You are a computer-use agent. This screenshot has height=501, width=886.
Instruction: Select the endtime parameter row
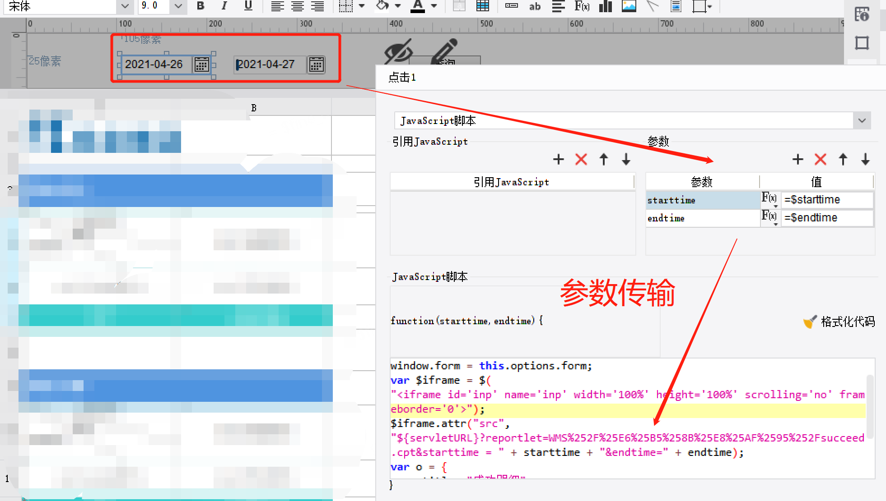coord(703,218)
